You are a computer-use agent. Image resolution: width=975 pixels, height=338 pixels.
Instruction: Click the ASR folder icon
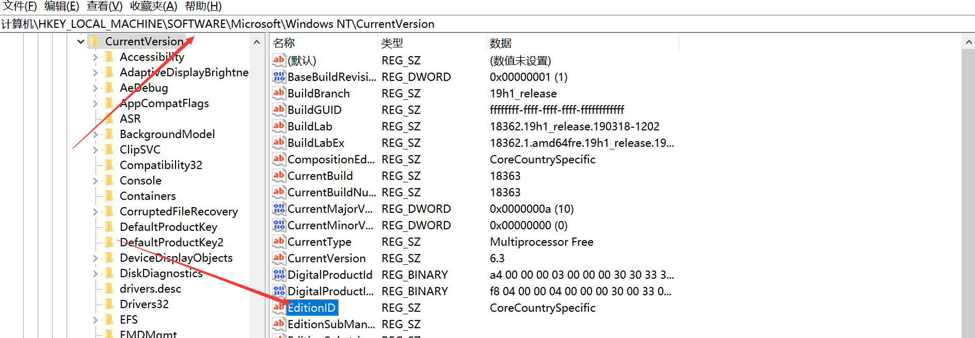(109, 119)
